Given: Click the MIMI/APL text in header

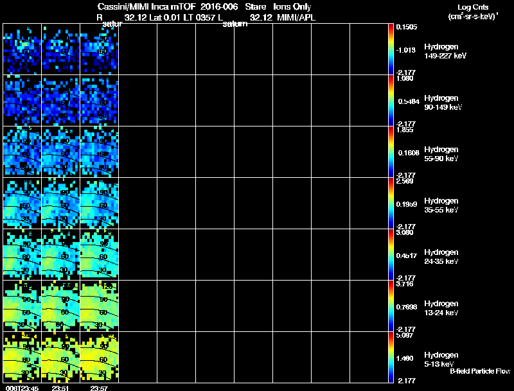Looking at the screenshot, I should [296, 18].
